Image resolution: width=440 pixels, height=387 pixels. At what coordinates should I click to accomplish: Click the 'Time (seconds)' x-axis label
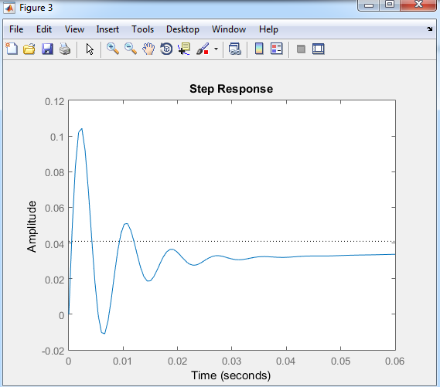coord(231,375)
